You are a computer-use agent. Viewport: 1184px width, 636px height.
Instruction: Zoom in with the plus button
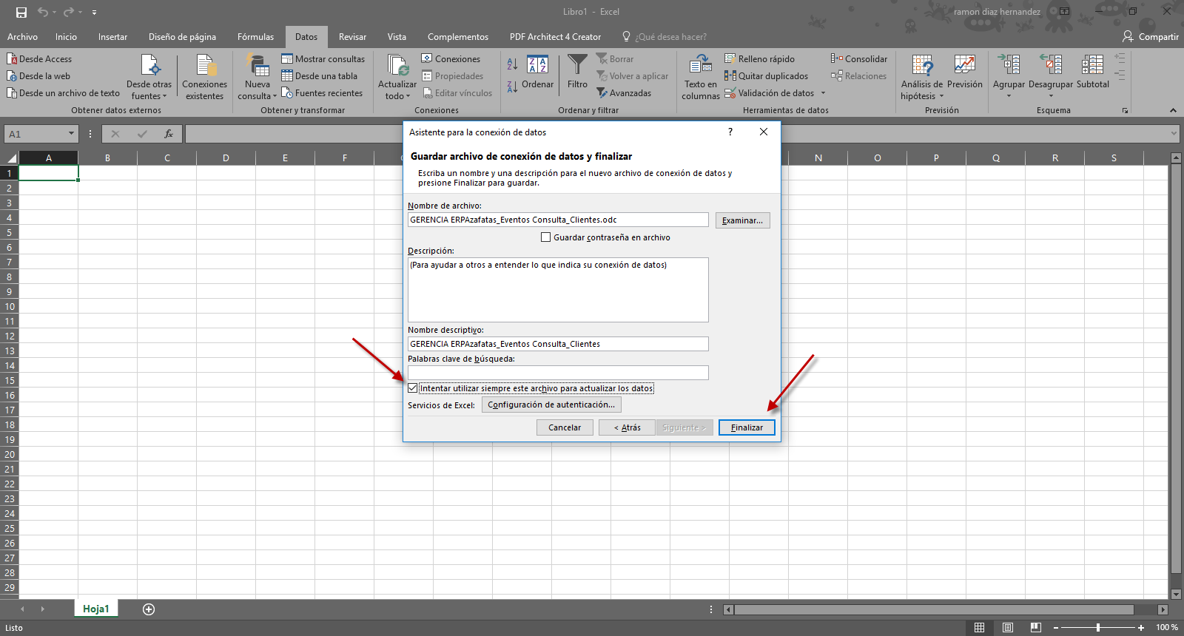pos(1141,627)
